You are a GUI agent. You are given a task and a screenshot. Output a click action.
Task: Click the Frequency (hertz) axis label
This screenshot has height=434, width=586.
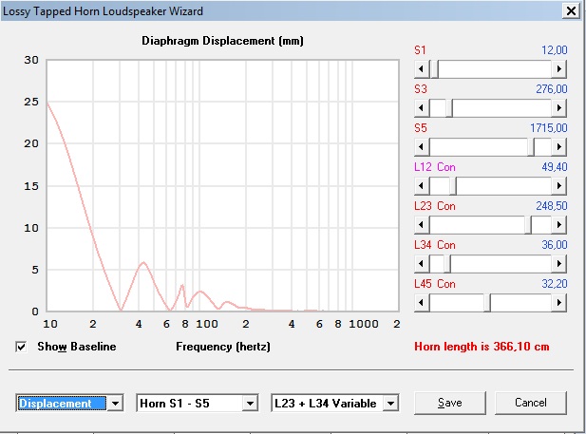(x=223, y=347)
